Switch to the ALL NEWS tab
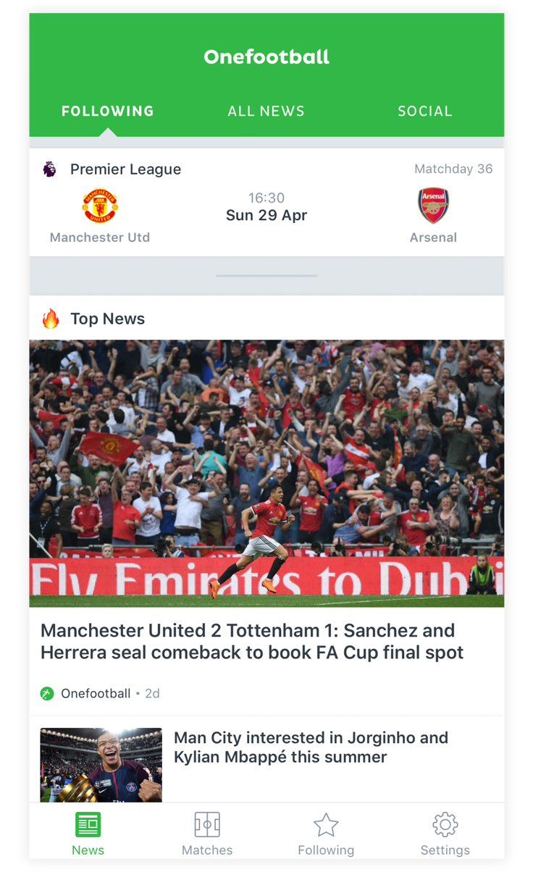 [x=266, y=111]
